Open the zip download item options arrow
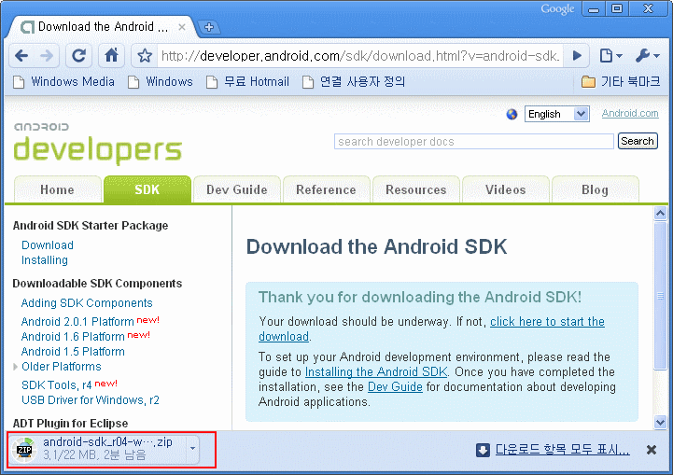This screenshot has width=673, height=475. (192, 448)
